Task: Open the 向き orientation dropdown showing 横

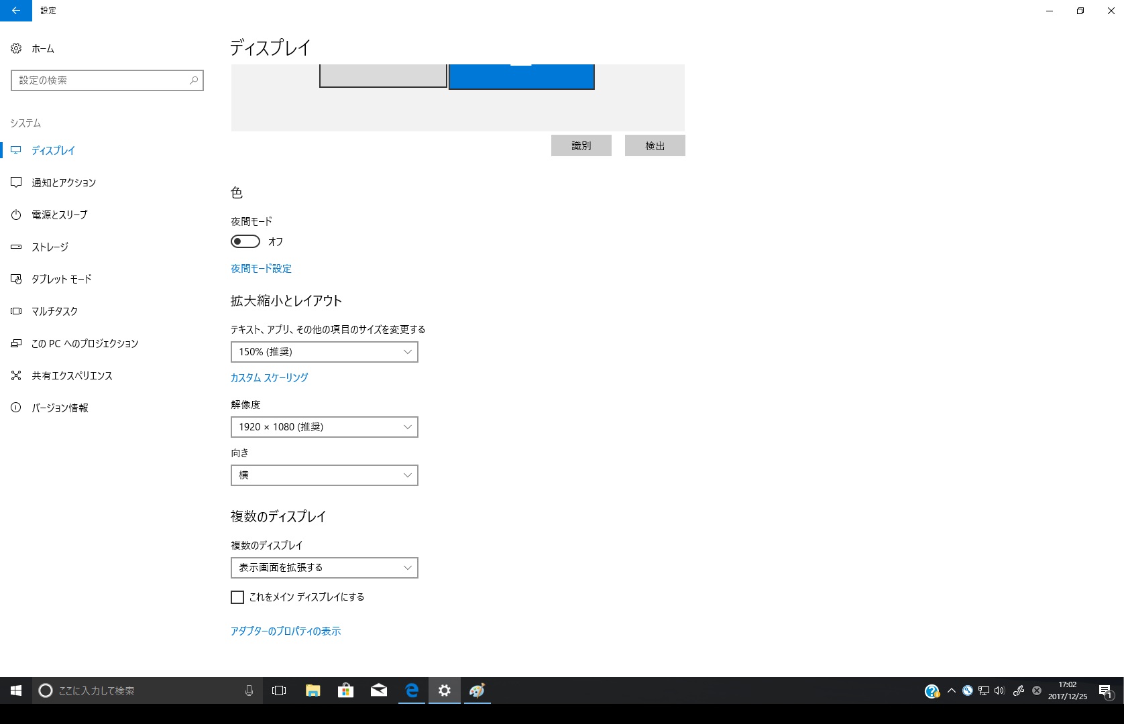Action: [325, 475]
